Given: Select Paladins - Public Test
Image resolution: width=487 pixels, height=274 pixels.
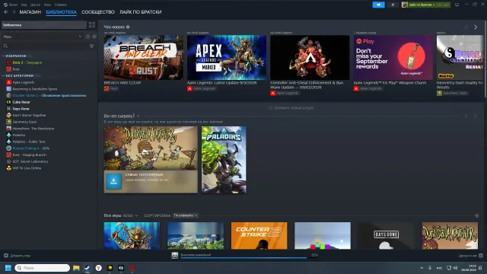Looking at the screenshot, I should pos(29,142).
